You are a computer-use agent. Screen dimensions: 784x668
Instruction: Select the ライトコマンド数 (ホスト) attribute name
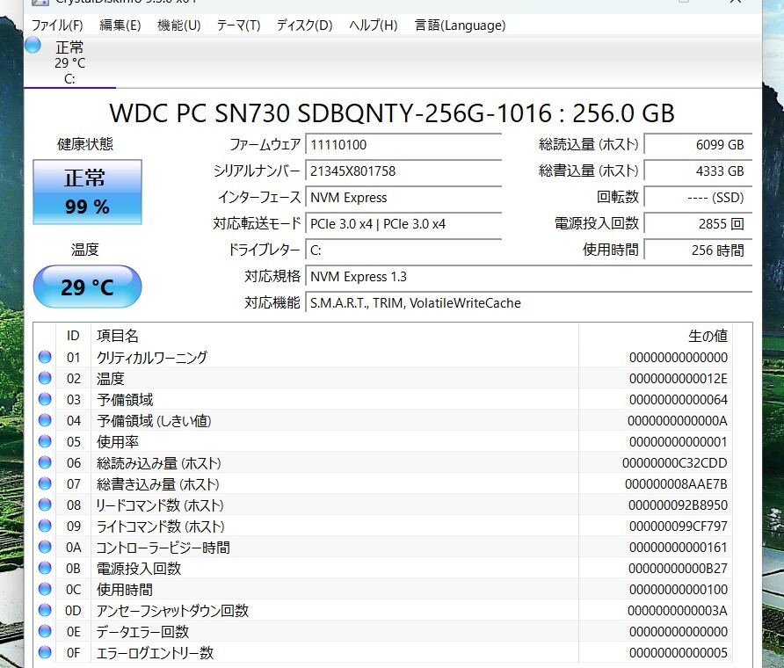click(161, 526)
